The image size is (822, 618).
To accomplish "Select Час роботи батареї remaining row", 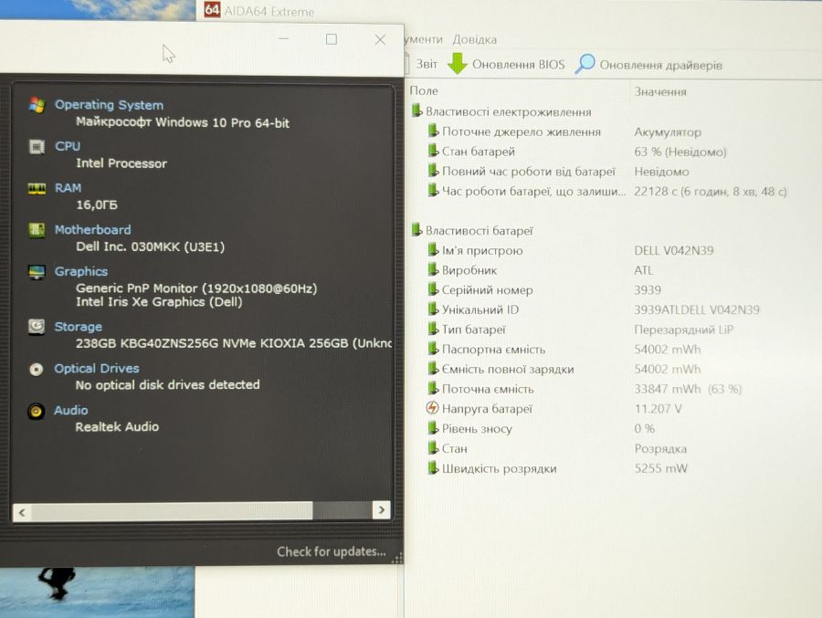I will pyautogui.click(x=608, y=192).
